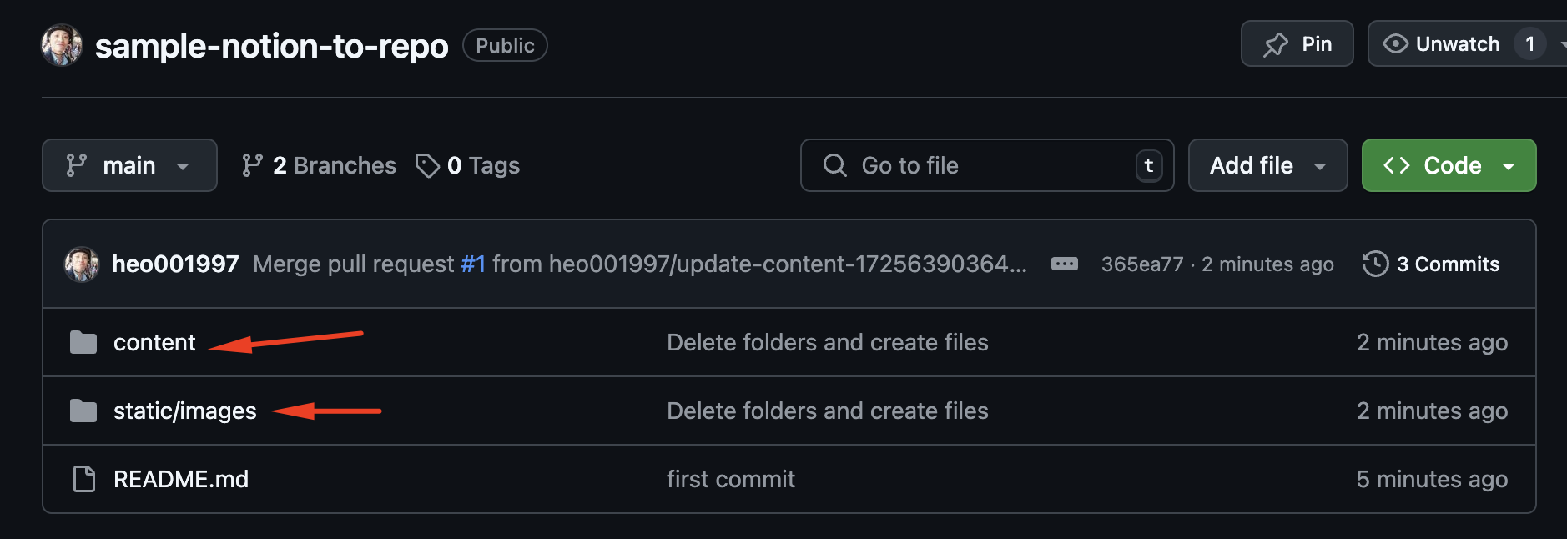
Task: Open pull request #1 link
Action: (473, 264)
